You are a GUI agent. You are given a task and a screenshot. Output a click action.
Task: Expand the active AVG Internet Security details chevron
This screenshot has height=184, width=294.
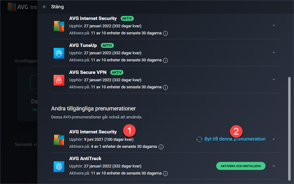click(274, 25)
